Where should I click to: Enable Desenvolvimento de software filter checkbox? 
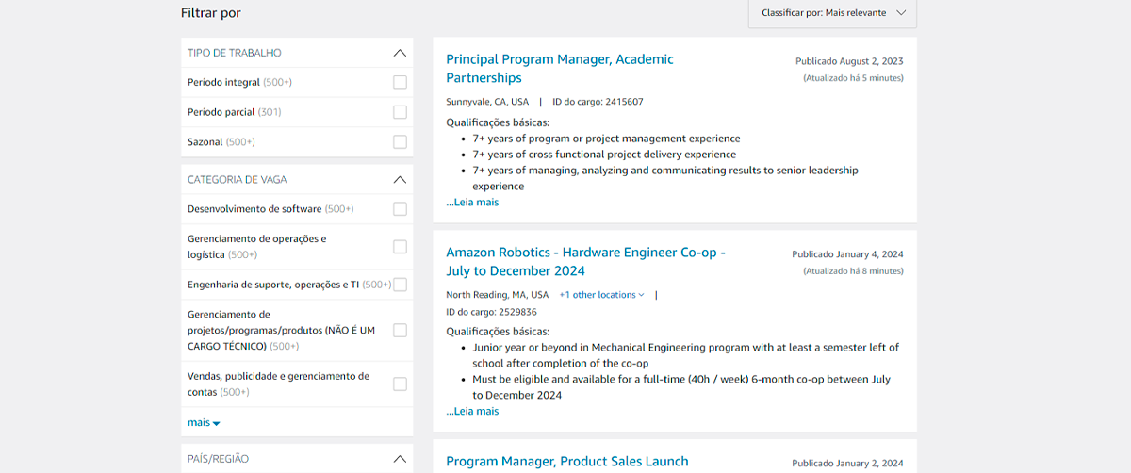click(x=400, y=209)
